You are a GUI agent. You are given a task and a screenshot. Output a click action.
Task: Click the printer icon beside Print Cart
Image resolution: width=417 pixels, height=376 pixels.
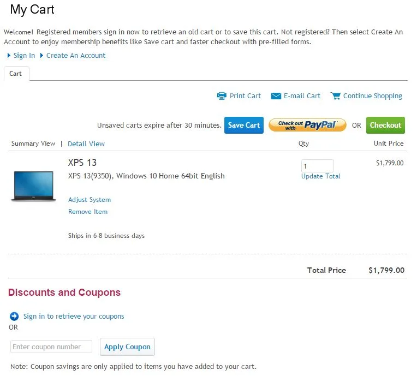pos(222,96)
